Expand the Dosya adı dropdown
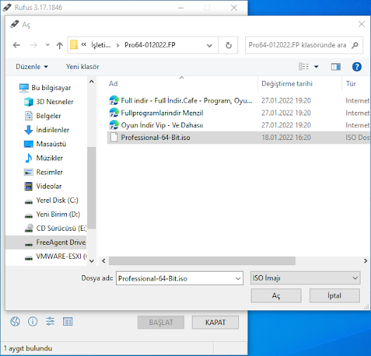371x356 pixels. [238, 279]
